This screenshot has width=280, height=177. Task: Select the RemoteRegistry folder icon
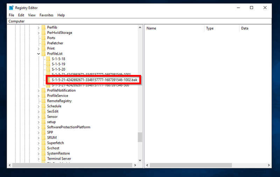pos(43,101)
